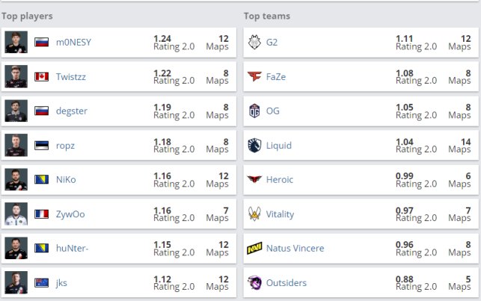This screenshot has height=301, width=481.
Task: Select the Natus Vincere yellow logo
Action: point(254,248)
